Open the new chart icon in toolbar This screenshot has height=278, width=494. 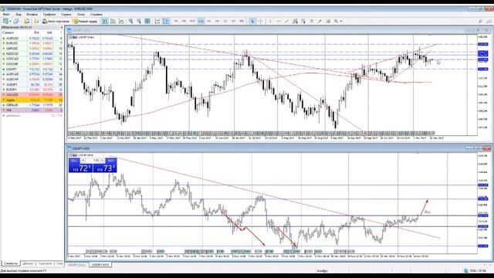(x=5, y=21)
